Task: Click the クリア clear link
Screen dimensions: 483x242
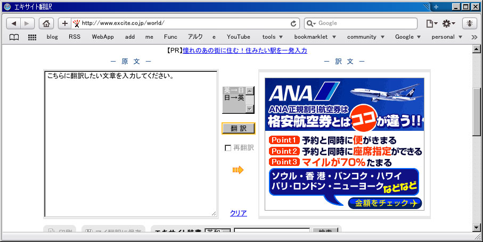Action: tap(239, 213)
